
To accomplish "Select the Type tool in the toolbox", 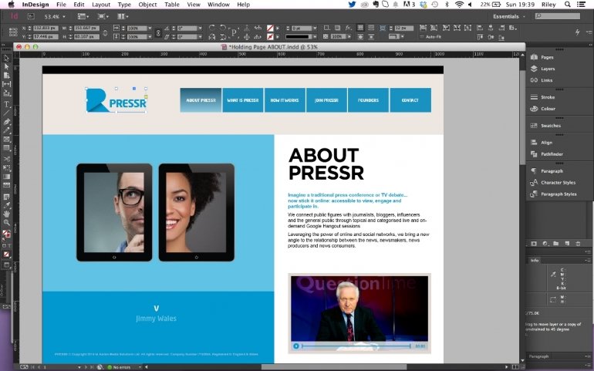I will (x=6, y=104).
